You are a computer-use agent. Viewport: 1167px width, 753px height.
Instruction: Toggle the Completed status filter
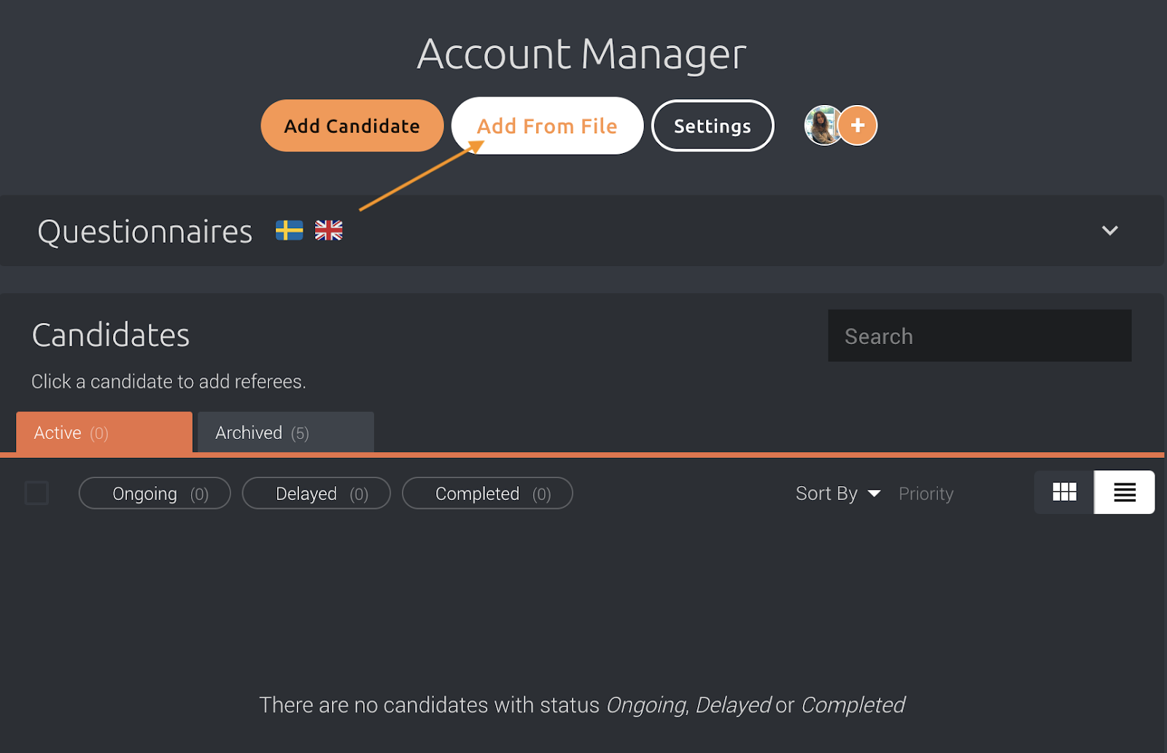tap(487, 493)
